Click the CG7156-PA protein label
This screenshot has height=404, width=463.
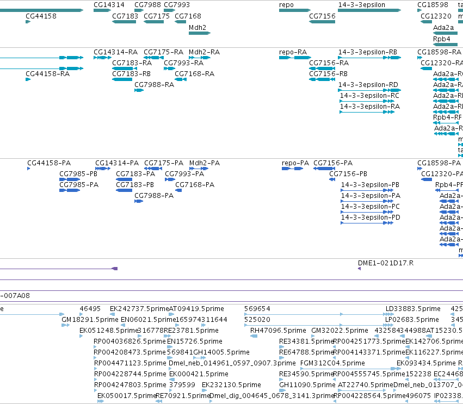pyautogui.click(x=333, y=163)
